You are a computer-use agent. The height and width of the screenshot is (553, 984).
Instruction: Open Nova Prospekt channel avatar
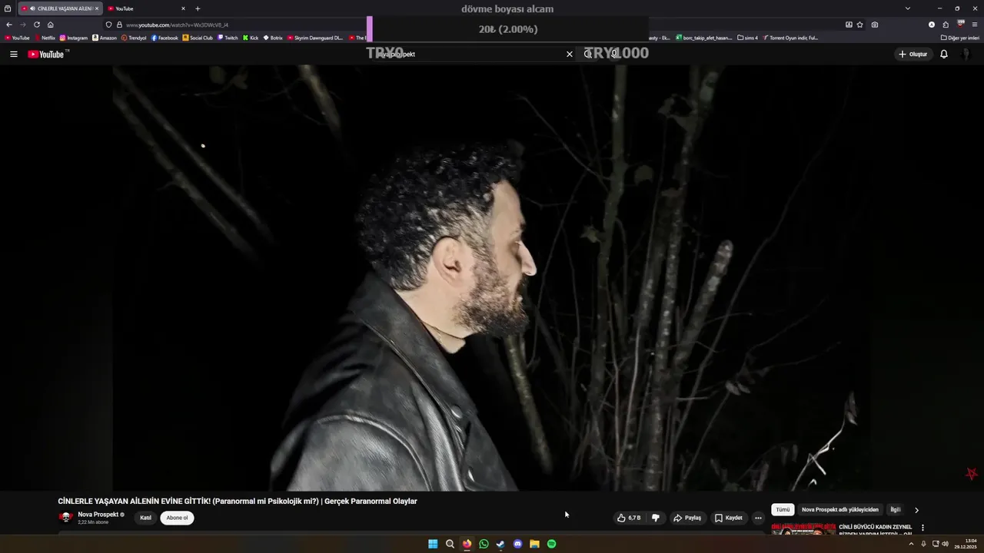click(66, 518)
